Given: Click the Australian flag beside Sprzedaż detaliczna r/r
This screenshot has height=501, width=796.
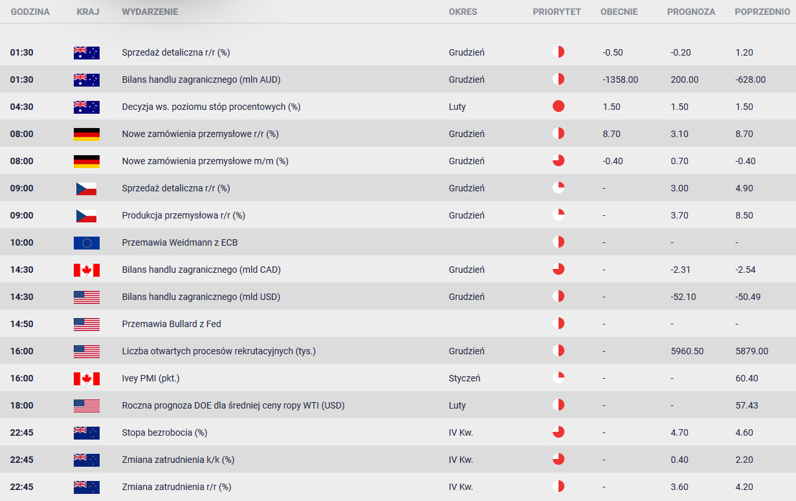Looking at the screenshot, I should click(x=87, y=52).
